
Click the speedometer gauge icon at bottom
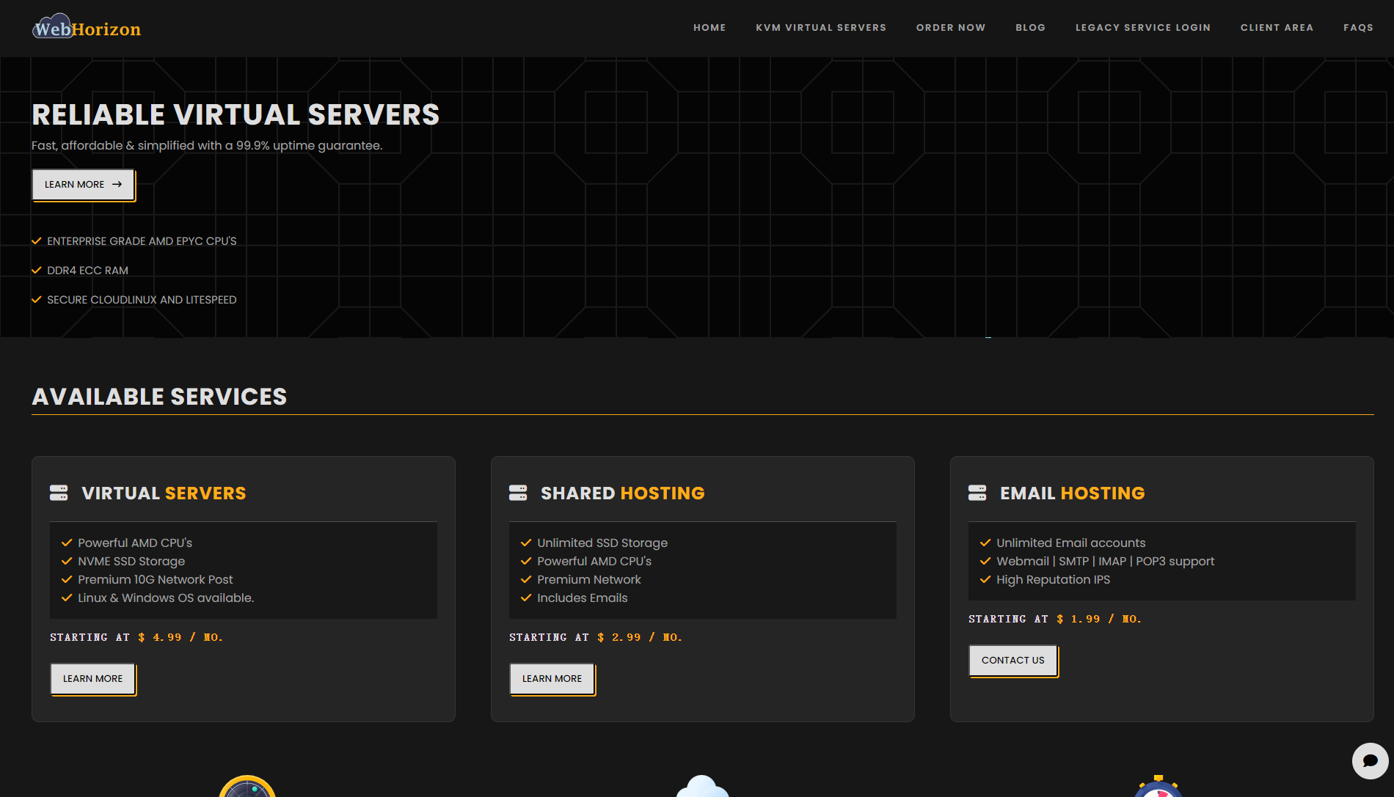247,787
